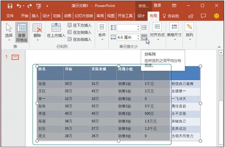Increase column width with up stepper
This screenshot has width=225, height=148.
[138, 36]
